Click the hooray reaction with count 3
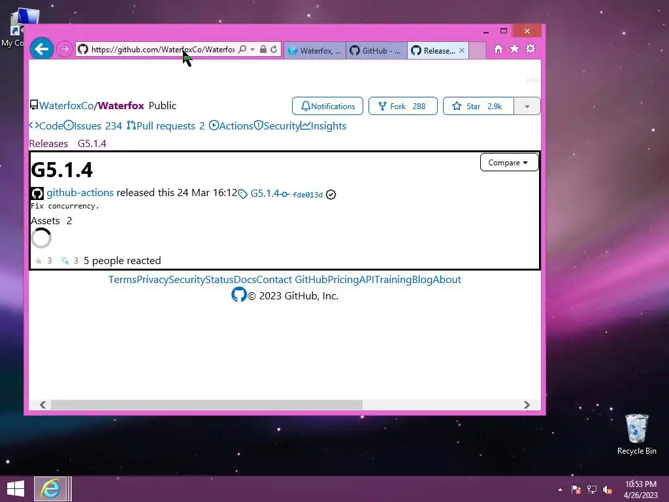This screenshot has height=502, width=669. click(x=69, y=260)
